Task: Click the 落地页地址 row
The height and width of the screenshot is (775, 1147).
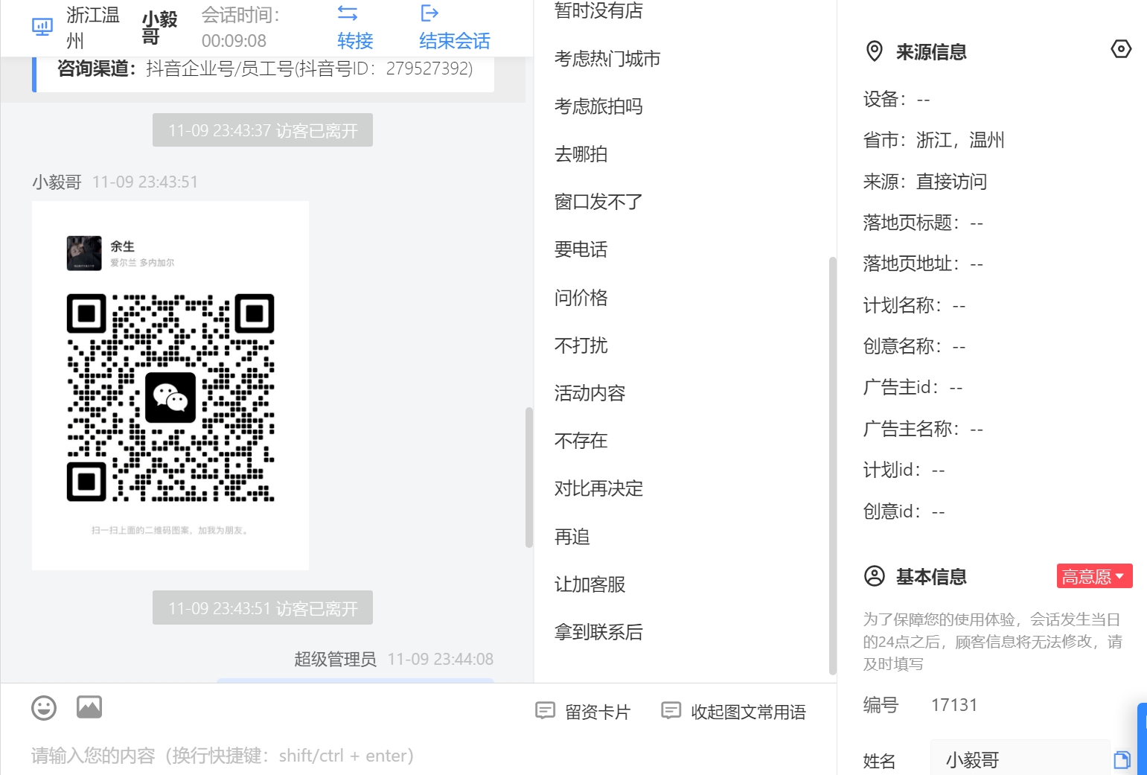Action: [x=924, y=264]
